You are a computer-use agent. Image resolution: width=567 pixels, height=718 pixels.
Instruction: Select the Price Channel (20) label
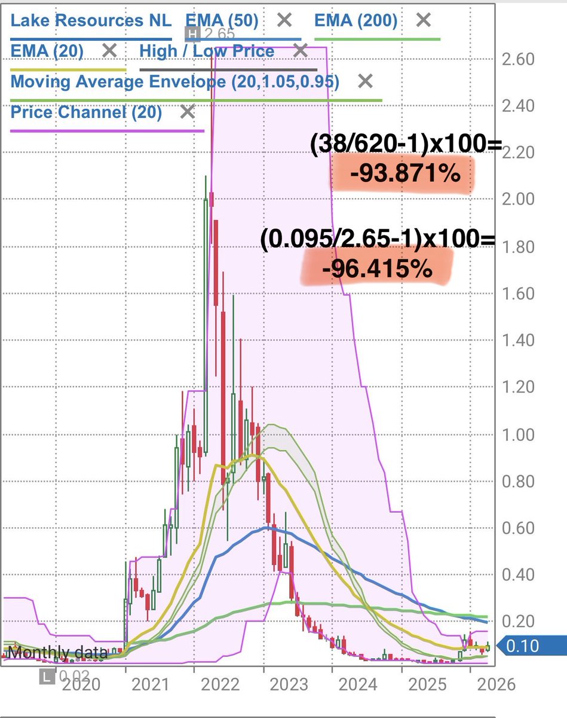pyautogui.click(x=86, y=112)
